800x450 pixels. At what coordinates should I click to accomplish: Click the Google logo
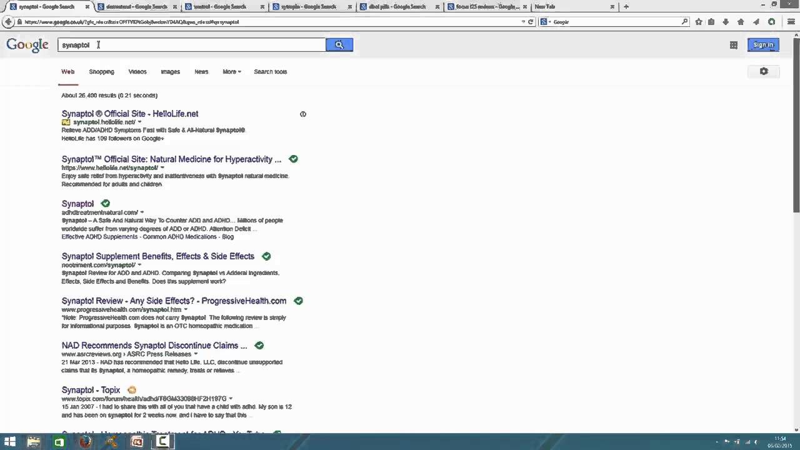(x=27, y=45)
